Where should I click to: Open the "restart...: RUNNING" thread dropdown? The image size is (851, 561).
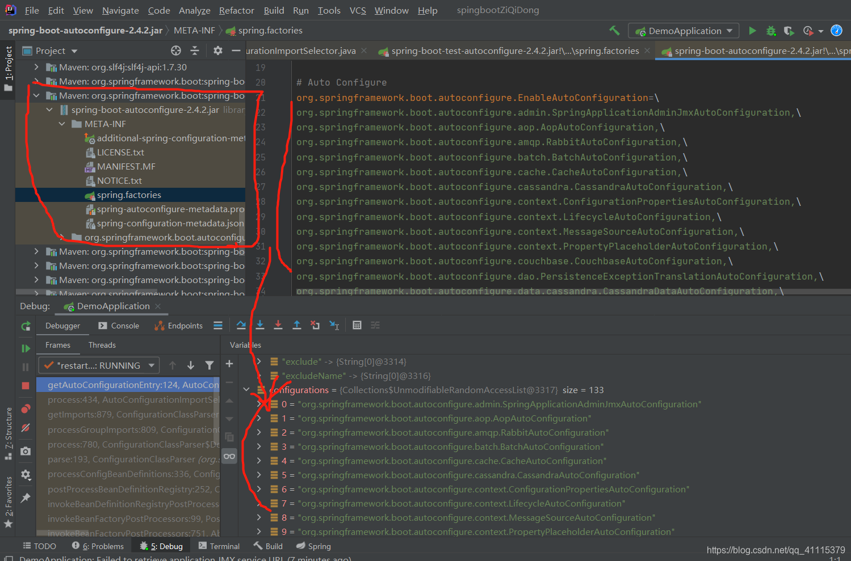coord(99,365)
